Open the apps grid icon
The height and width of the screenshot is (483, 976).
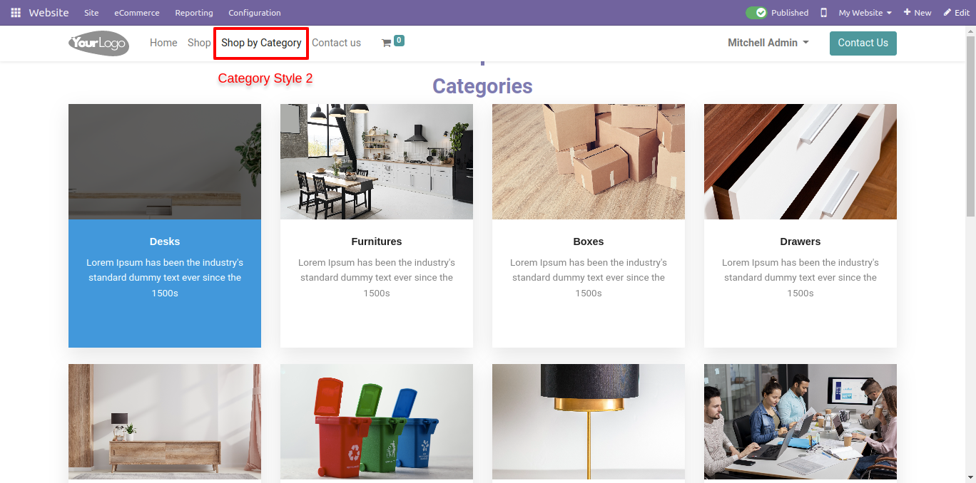coord(16,13)
